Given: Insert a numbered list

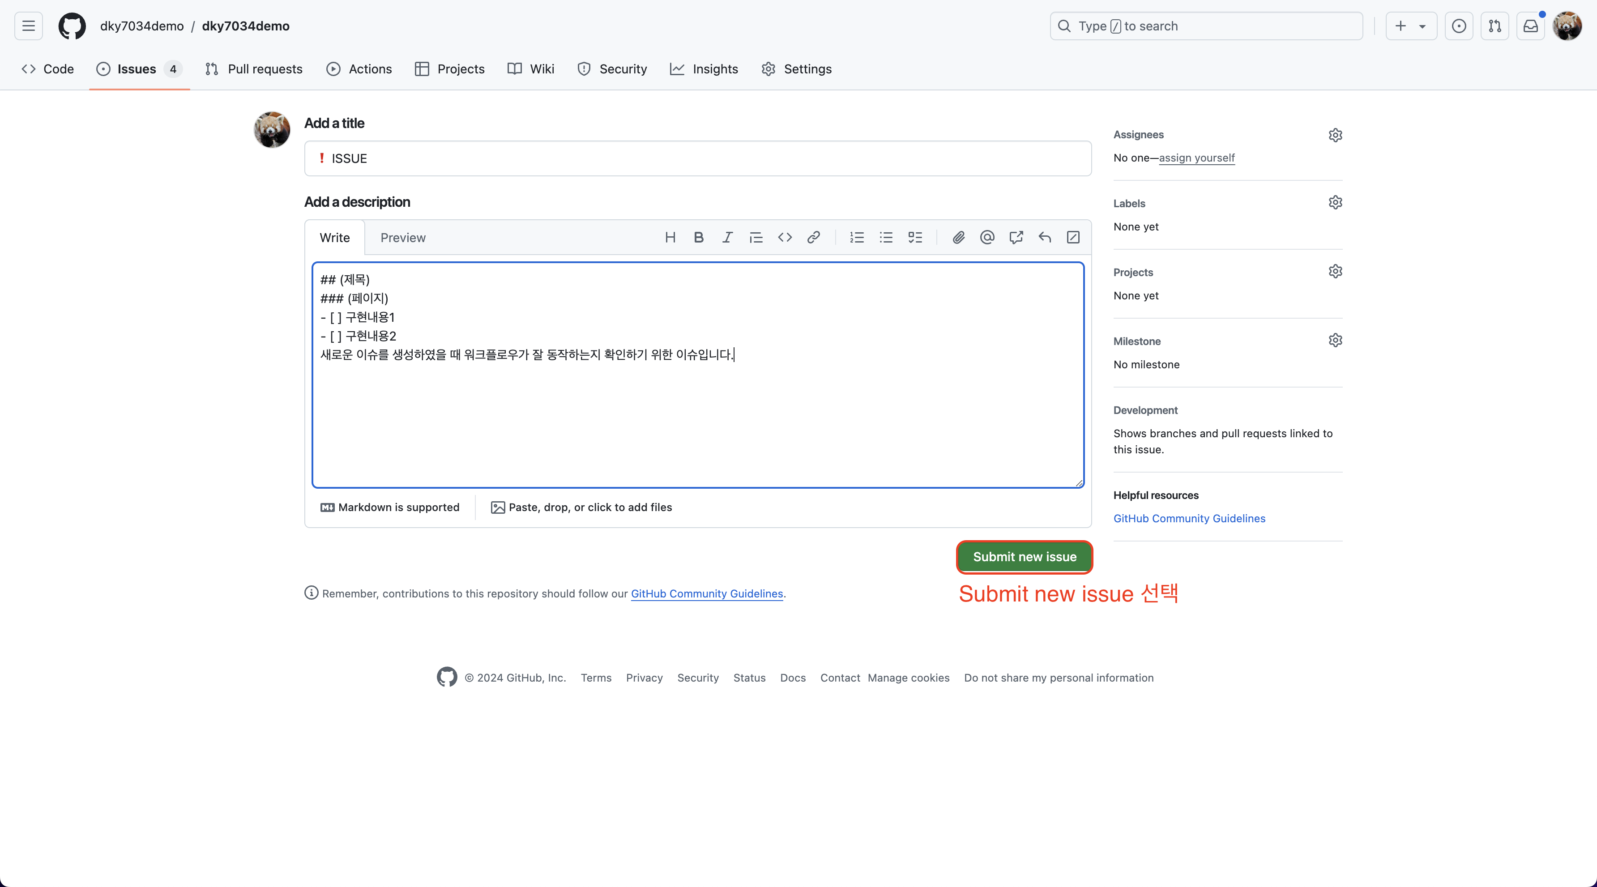Looking at the screenshot, I should point(857,237).
